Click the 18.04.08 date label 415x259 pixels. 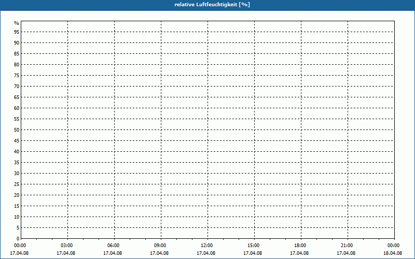click(393, 253)
